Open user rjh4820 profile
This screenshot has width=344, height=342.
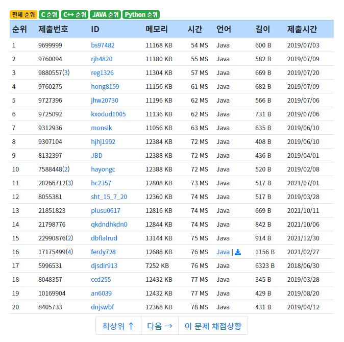(102, 59)
